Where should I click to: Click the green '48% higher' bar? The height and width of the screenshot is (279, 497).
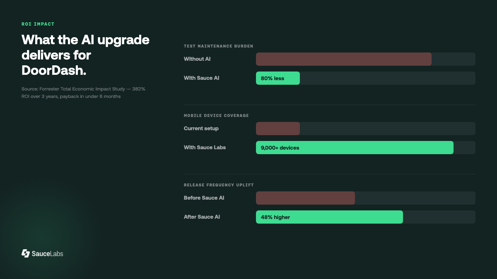(329, 217)
